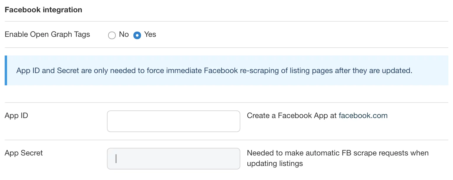The image size is (453, 180).
Task: Click the "Yes" label text
Action: (150, 34)
